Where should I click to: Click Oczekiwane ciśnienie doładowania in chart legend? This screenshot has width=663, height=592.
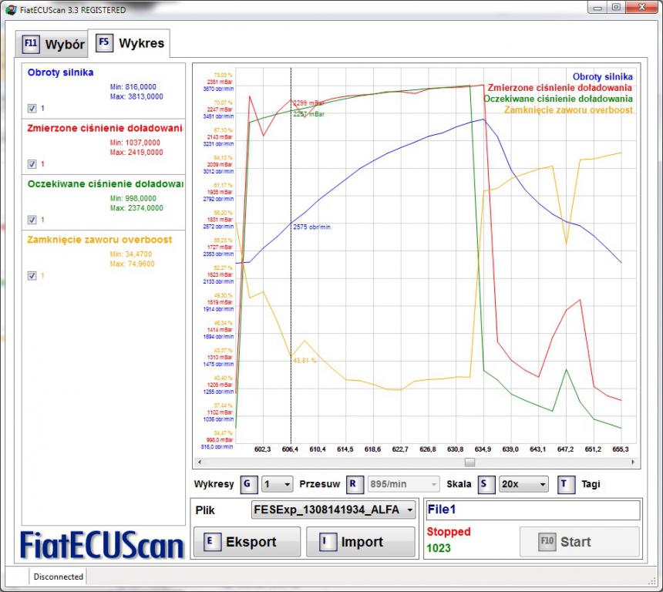[x=558, y=99]
